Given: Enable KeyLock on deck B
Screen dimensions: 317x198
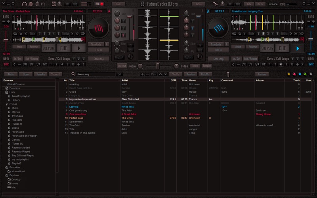Looking at the screenshot, I should (x=189, y=57).
